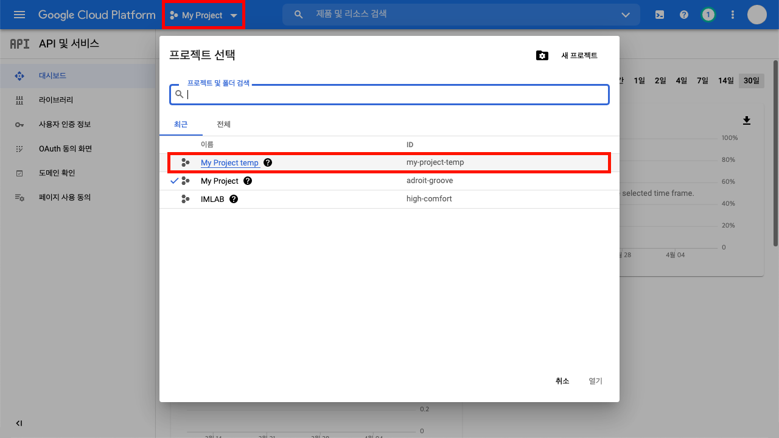Click the page usage agreement settings icon
This screenshot has width=779, height=438.
point(19,197)
